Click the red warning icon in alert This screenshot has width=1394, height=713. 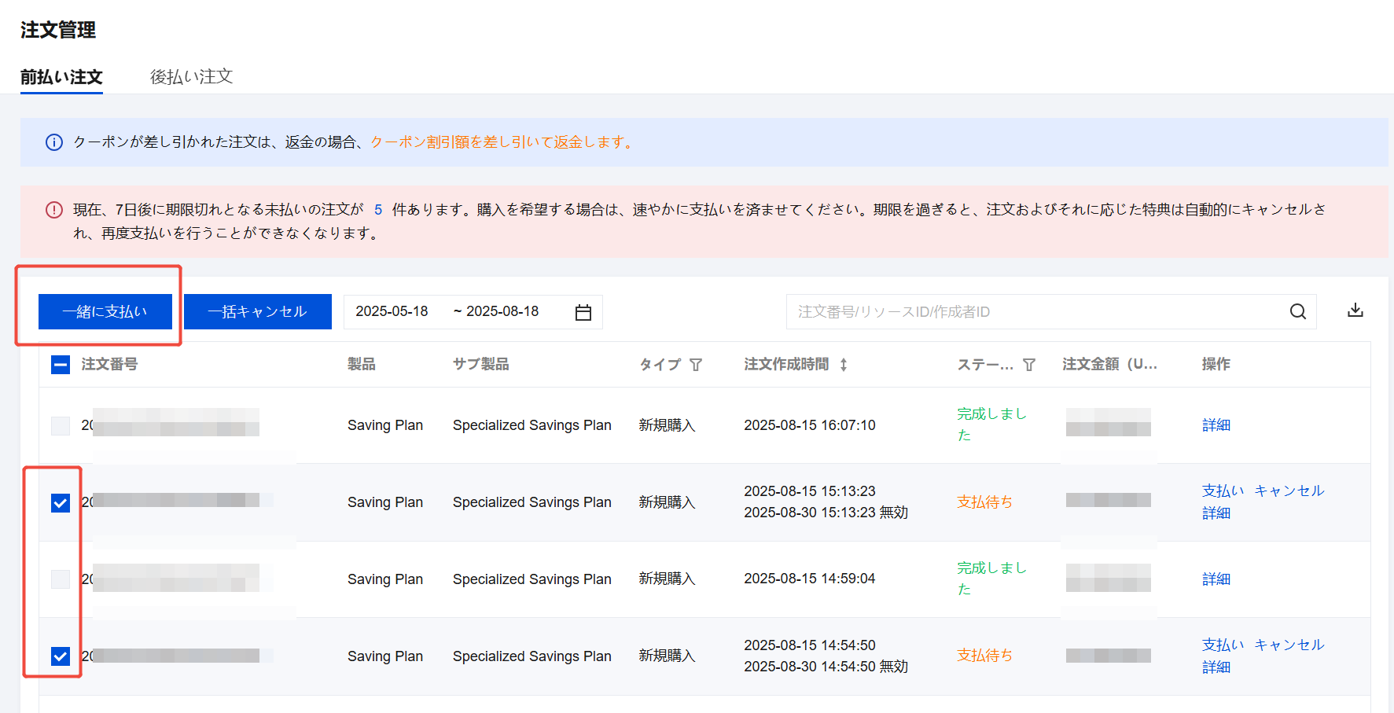point(54,210)
